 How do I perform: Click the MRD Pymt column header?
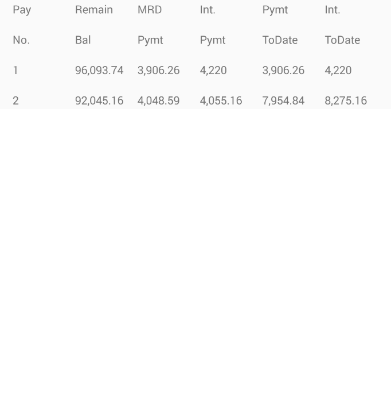[150, 25]
